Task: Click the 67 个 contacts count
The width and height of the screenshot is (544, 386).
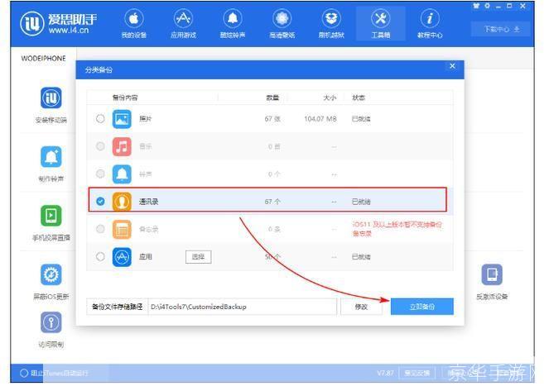Action: tap(272, 202)
